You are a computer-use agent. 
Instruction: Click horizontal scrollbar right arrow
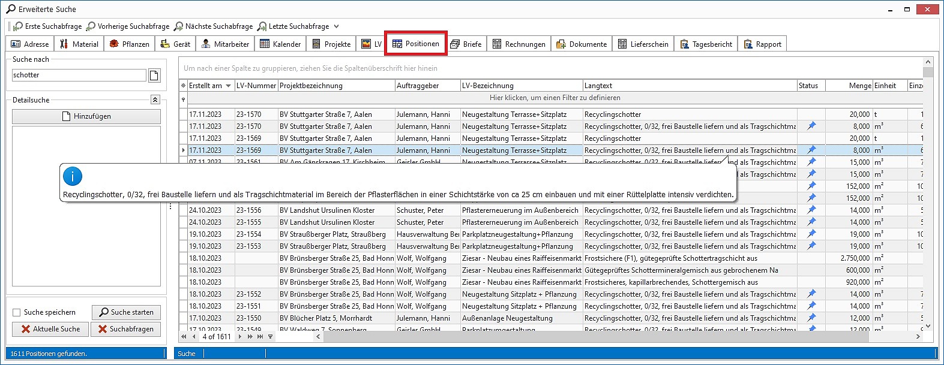[918, 337]
